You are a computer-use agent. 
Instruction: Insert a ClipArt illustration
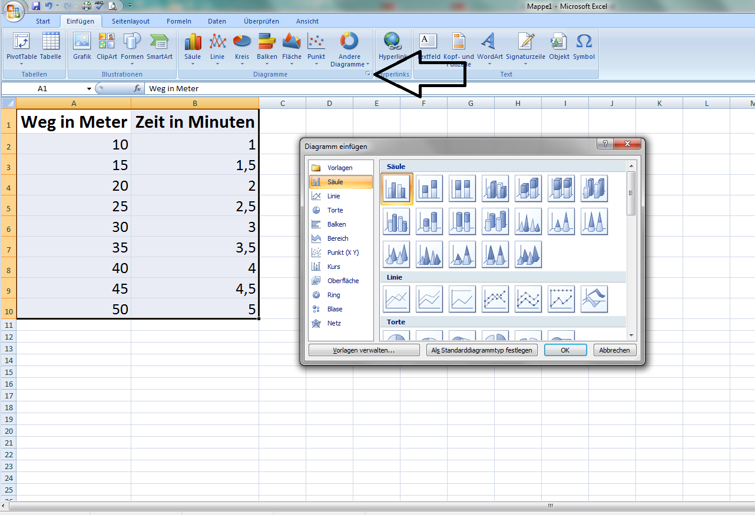[107, 47]
